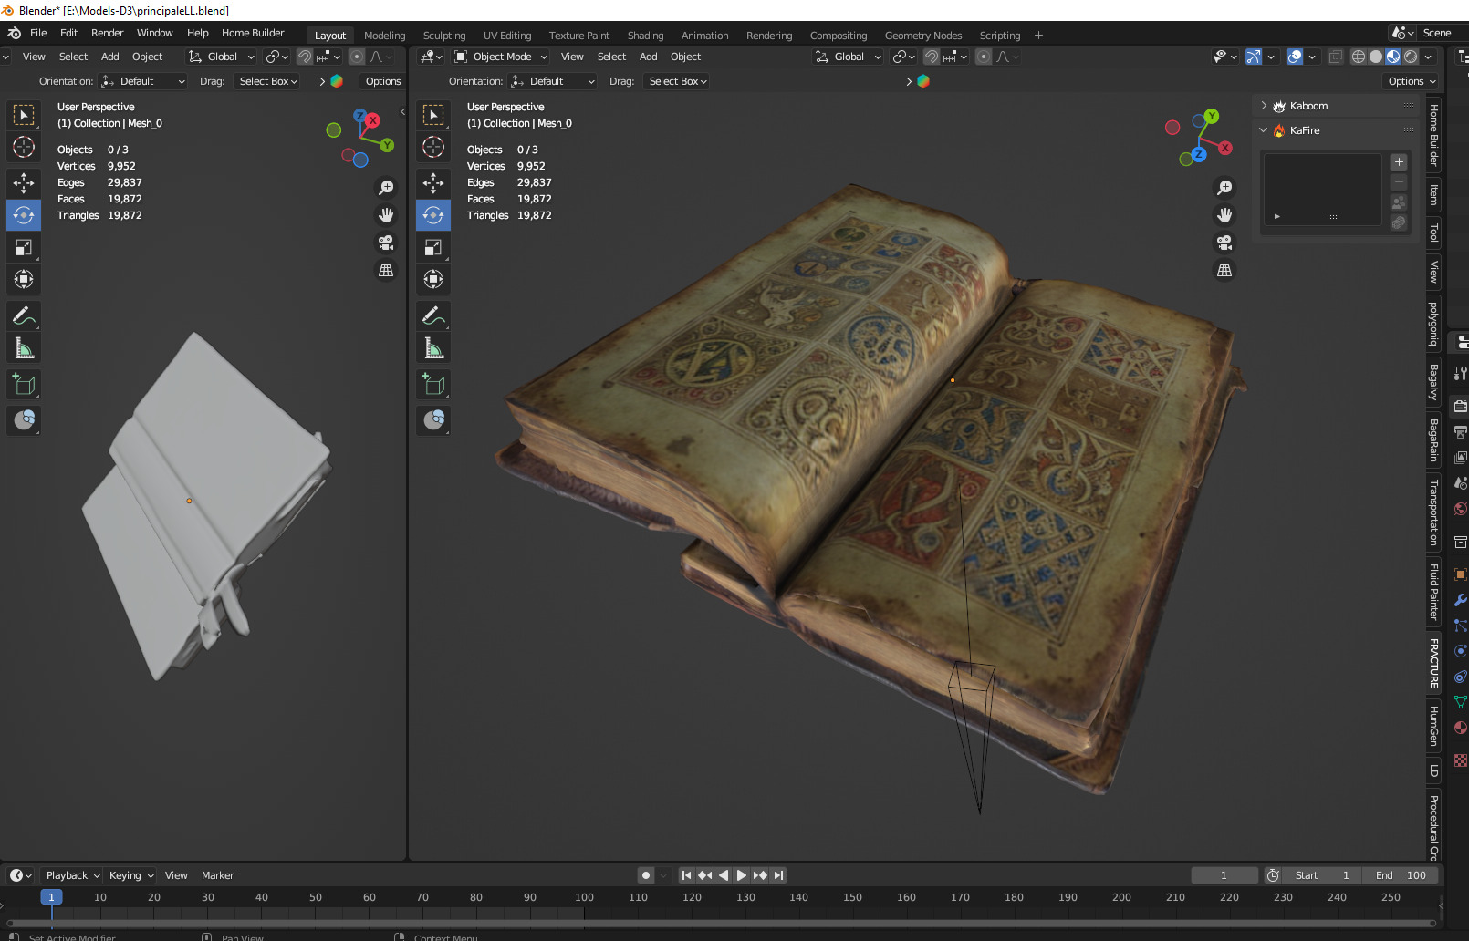Screen dimensions: 1469x941
Task: Open the Render properties tab icon
Action: pos(1460,406)
